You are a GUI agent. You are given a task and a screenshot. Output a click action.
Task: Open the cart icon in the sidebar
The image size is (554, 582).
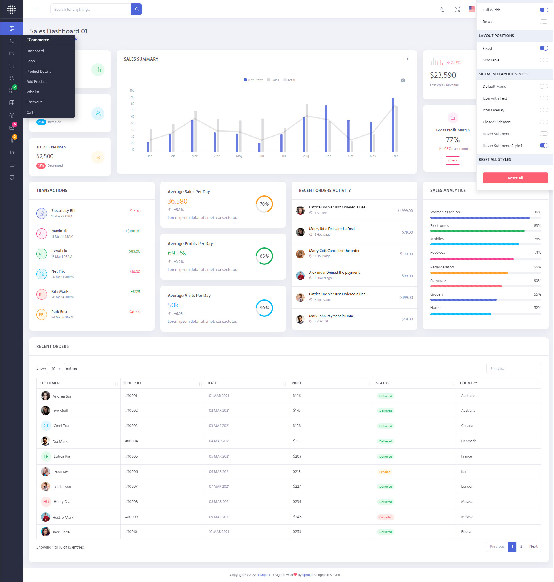[12, 41]
